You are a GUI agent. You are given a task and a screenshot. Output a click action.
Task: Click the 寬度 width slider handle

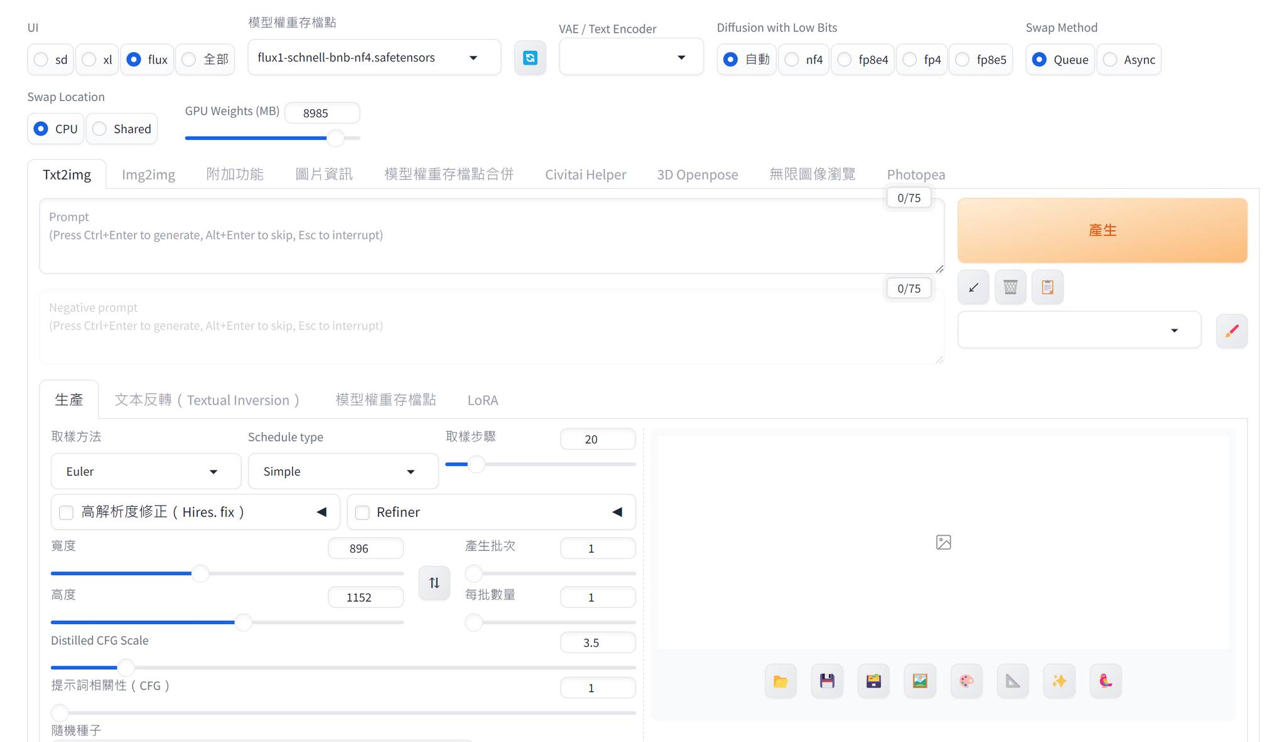coord(200,573)
